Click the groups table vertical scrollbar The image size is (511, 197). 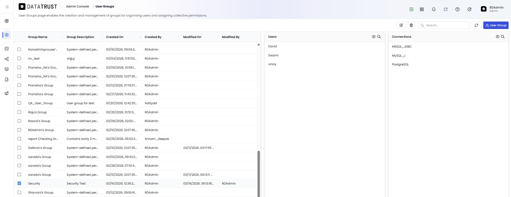(x=259, y=174)
